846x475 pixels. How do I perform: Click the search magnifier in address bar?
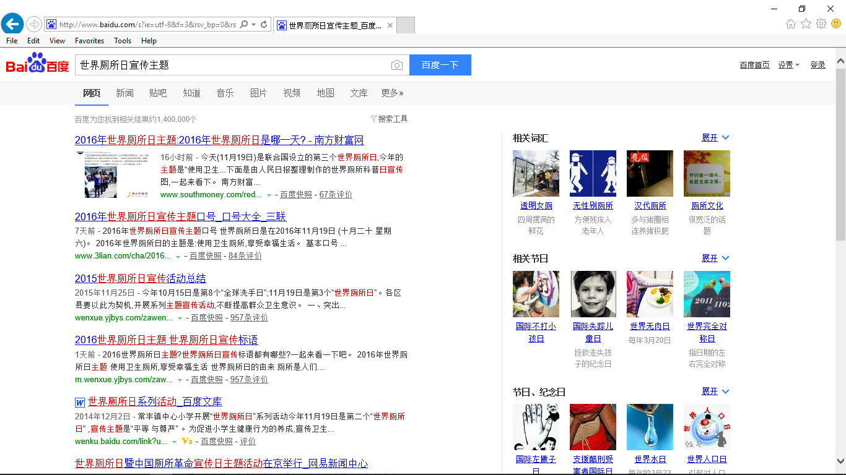pos(244,25)
